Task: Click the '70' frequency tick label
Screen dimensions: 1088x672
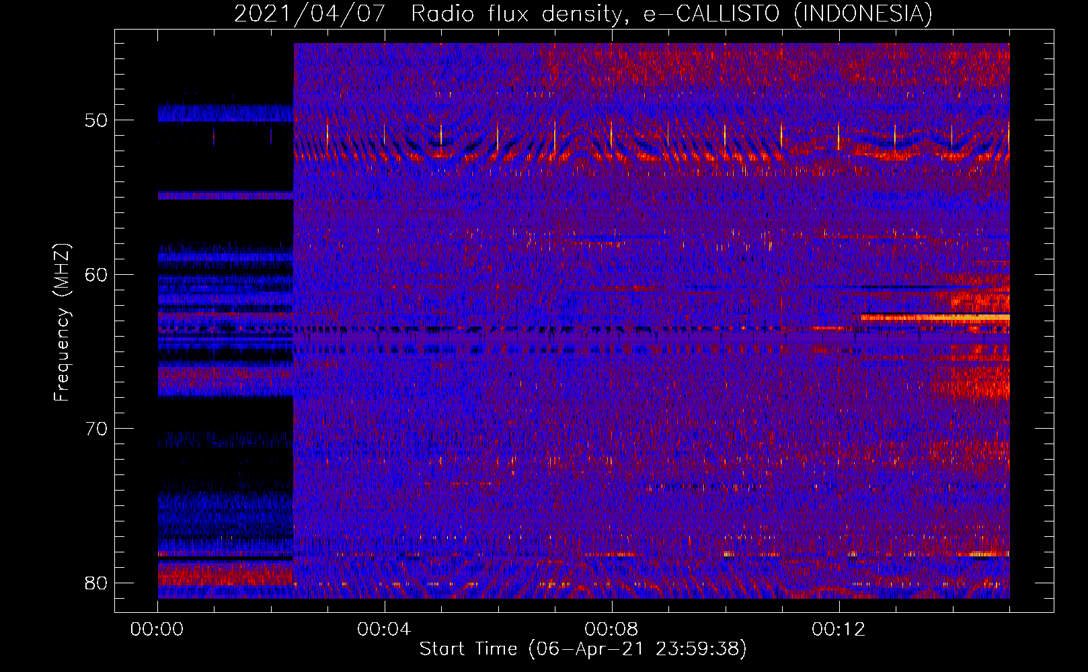Action: [x=96, y=429]
